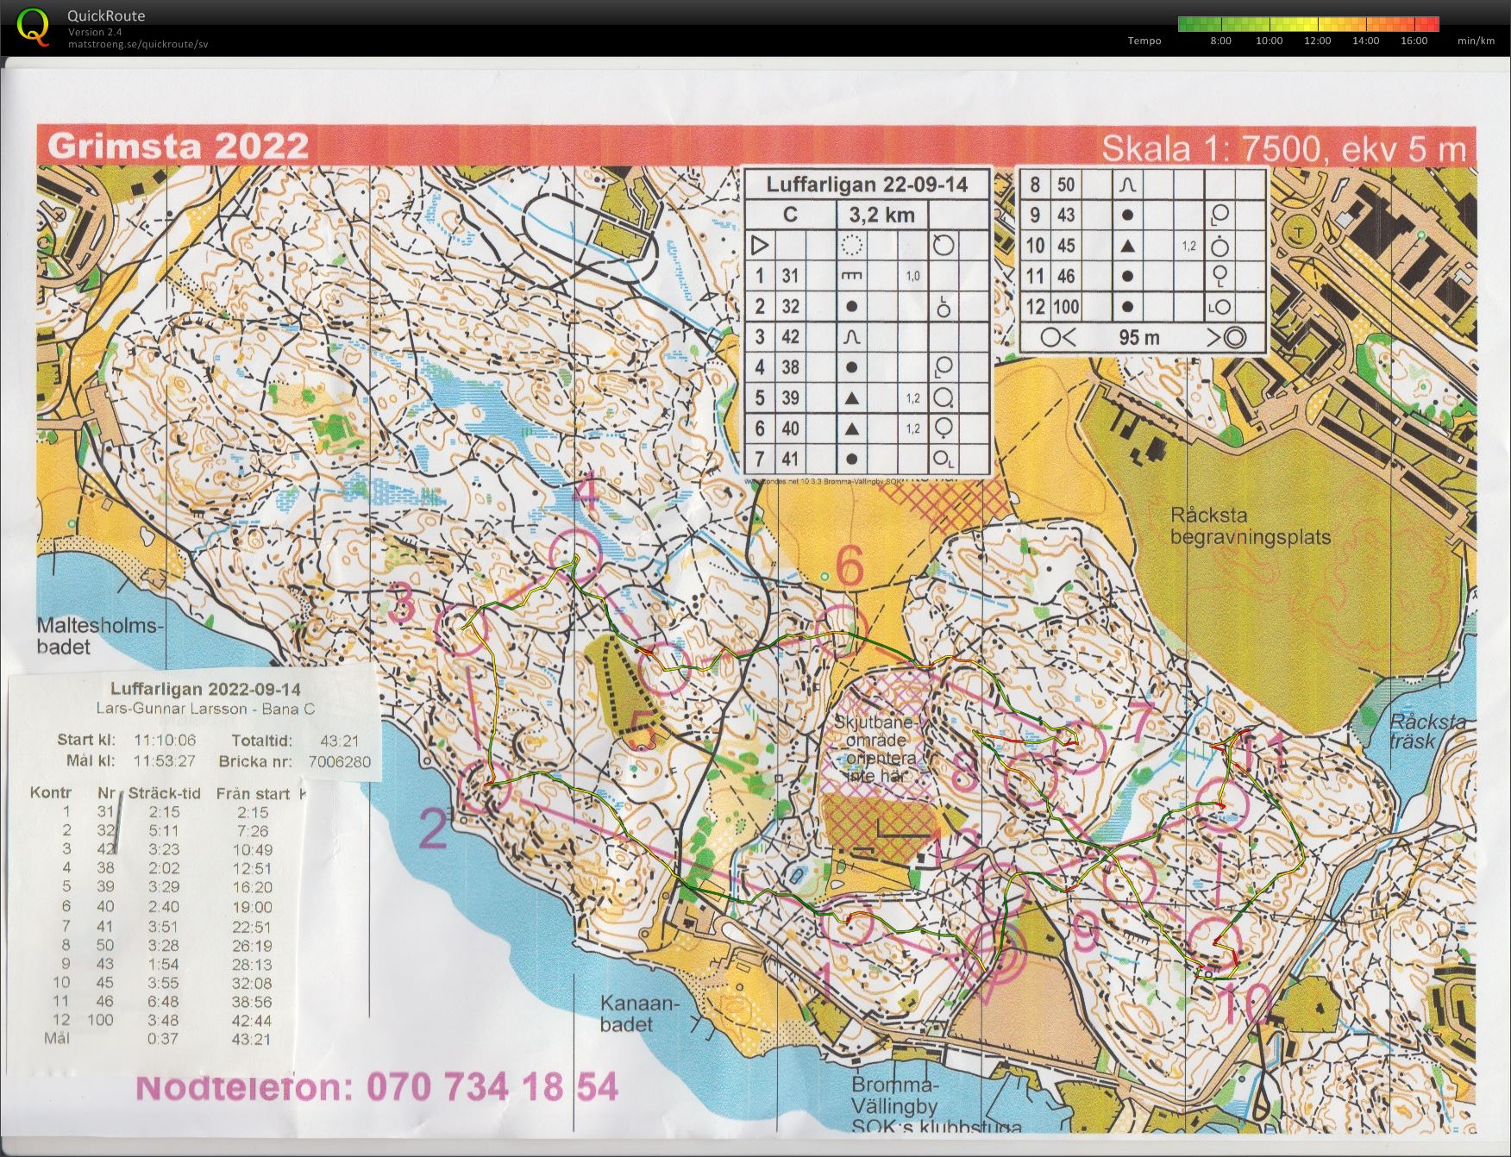This screenshot has height=1157, width=1511.
Task: Click the knoll symbol in control 50 row
Action: tap(1127, 184)
